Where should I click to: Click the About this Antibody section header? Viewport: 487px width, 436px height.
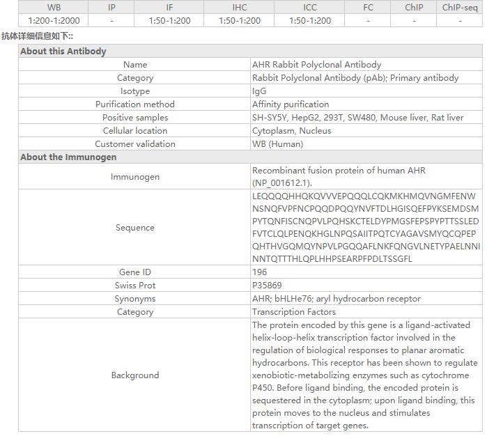pos(63,52)
